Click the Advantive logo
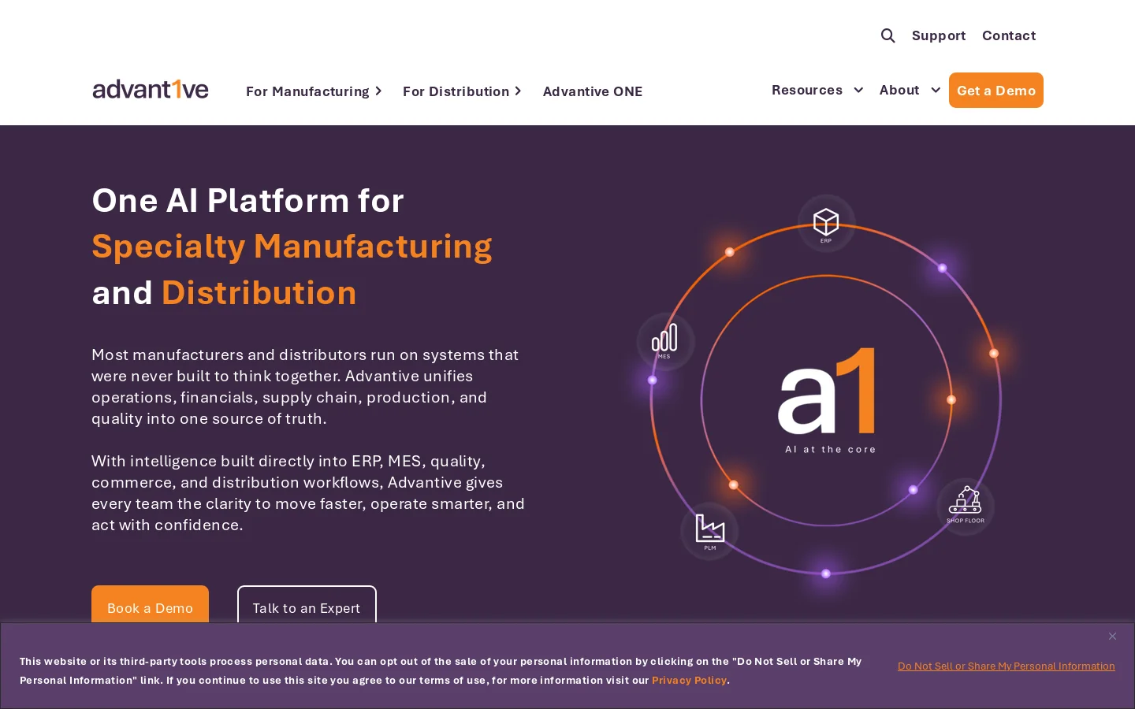The width and height of the screenshot is (1135, 709). coord(151,89)
